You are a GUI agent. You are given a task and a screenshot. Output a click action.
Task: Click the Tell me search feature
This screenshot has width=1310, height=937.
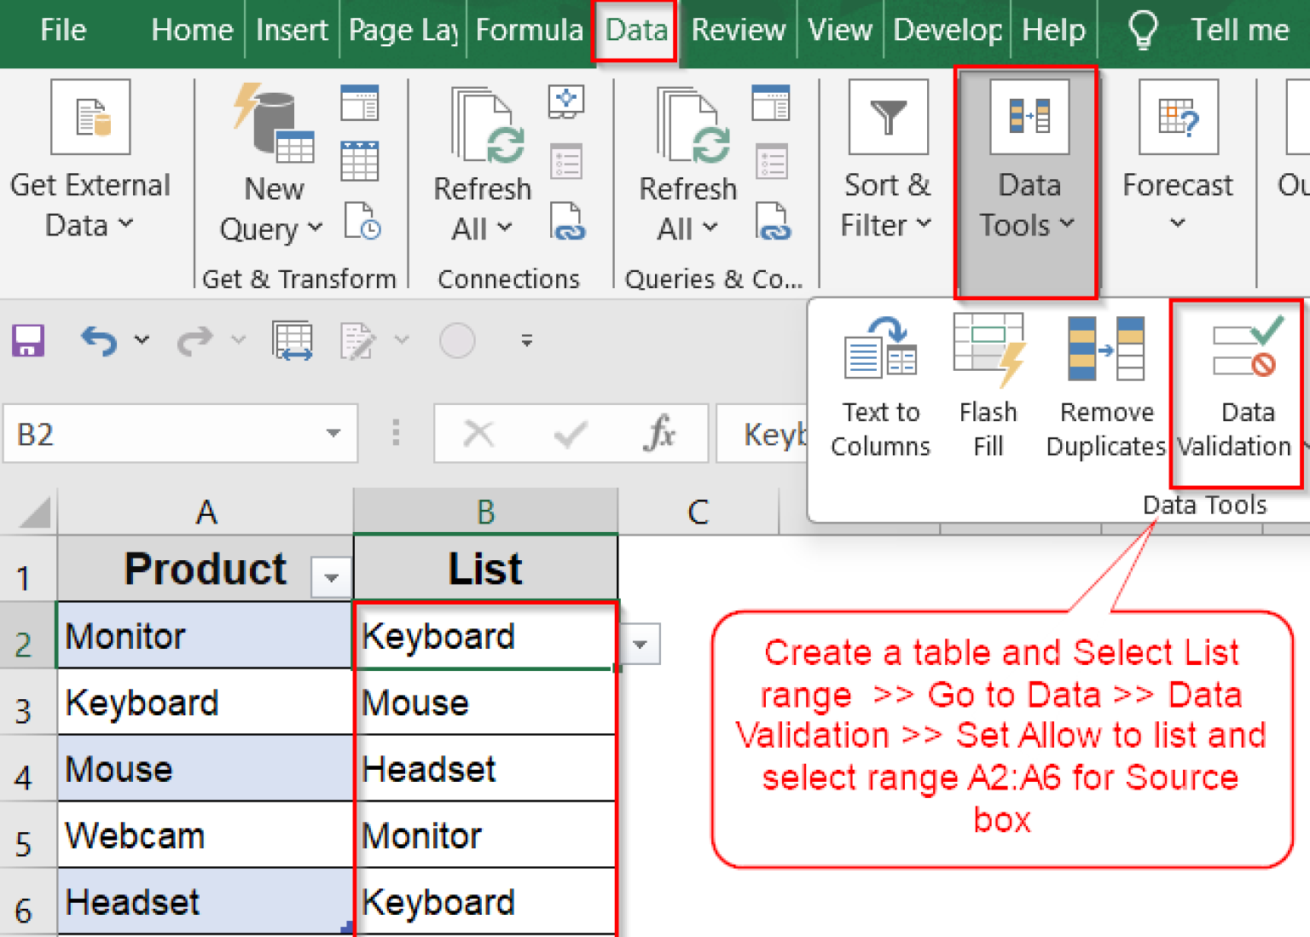pos(1239,30)
